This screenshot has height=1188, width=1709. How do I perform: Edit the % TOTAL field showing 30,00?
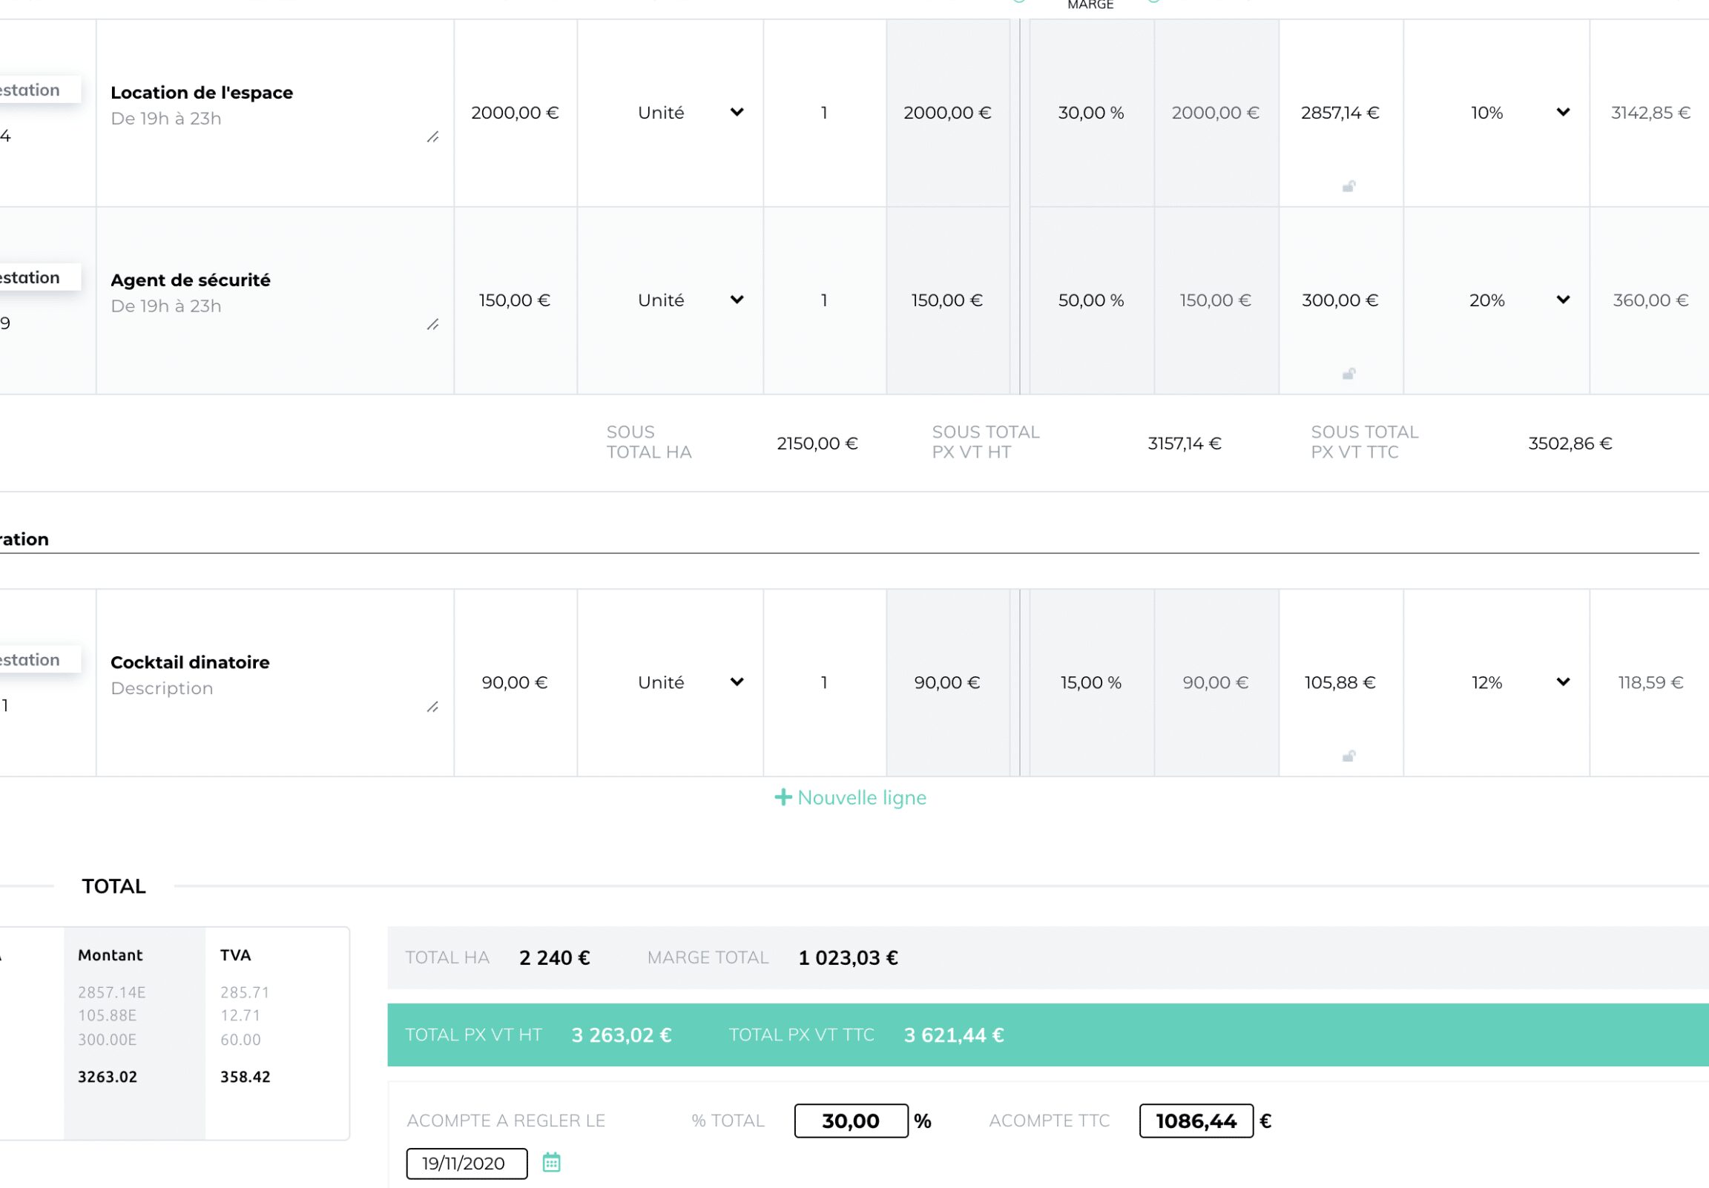pyautogui.click(x=851, y=1121)
